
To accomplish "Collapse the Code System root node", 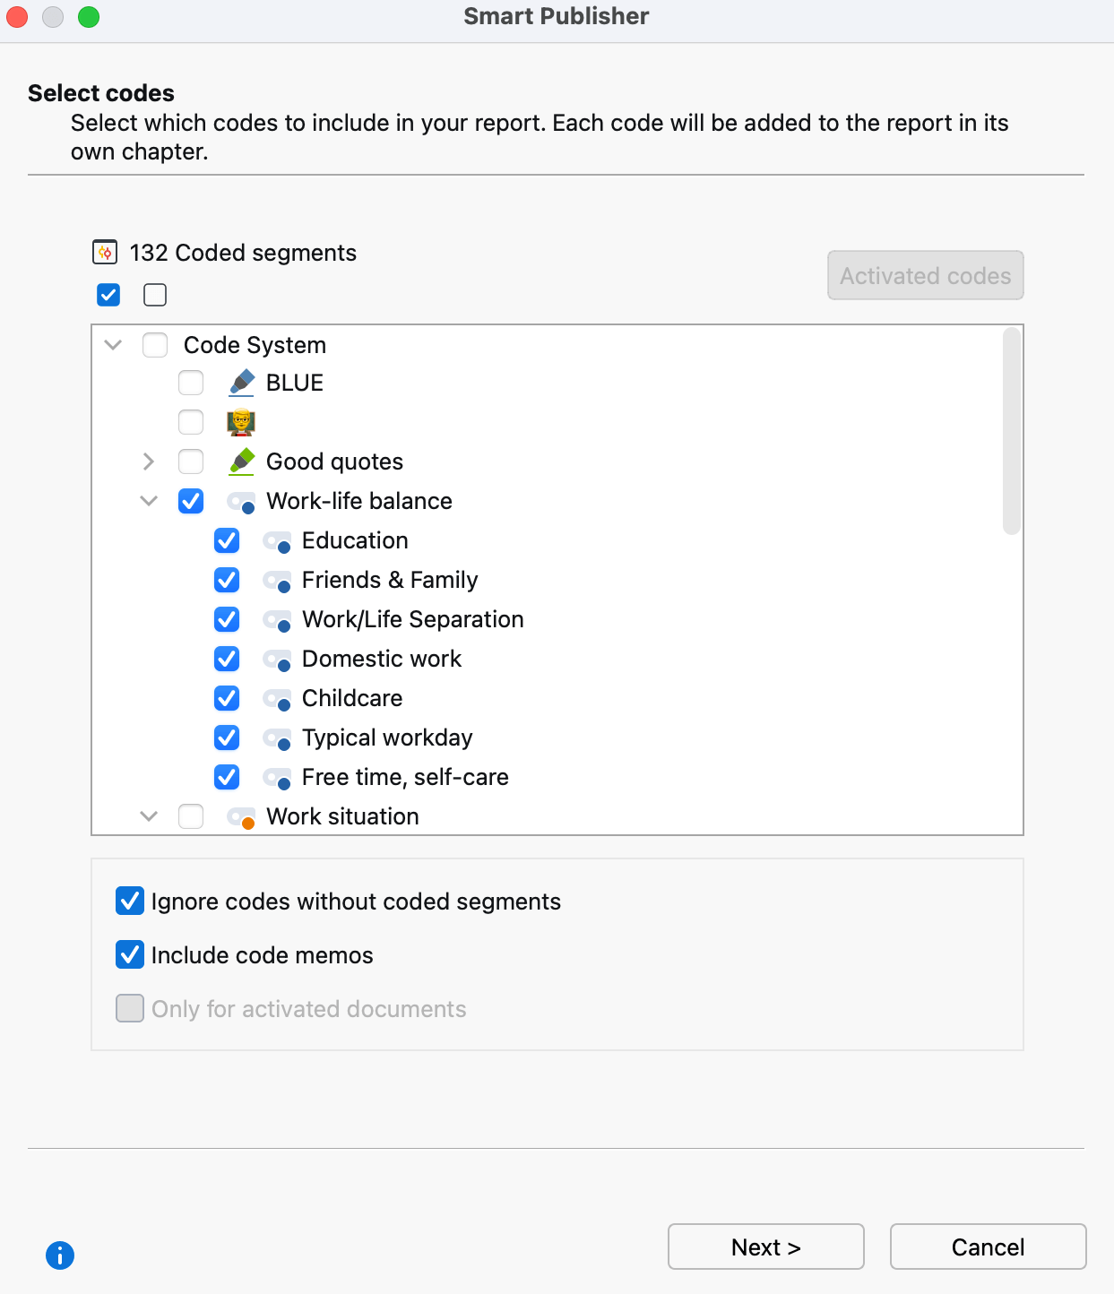I will coord(113,345).
